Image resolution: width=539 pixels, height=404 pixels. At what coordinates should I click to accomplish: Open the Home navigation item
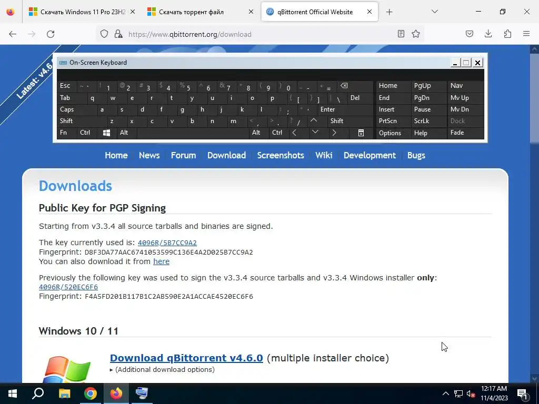(x=116, y=155)
